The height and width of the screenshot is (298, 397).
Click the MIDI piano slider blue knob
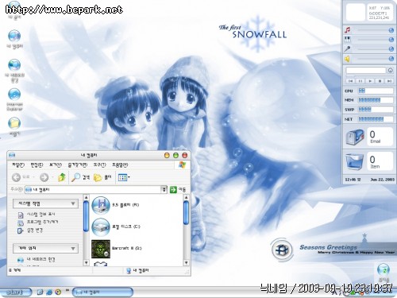pyautogui.click(x=391, y=40)
